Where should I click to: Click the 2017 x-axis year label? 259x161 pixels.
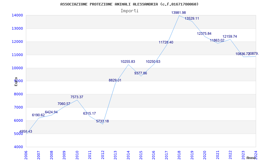(166, 155)
